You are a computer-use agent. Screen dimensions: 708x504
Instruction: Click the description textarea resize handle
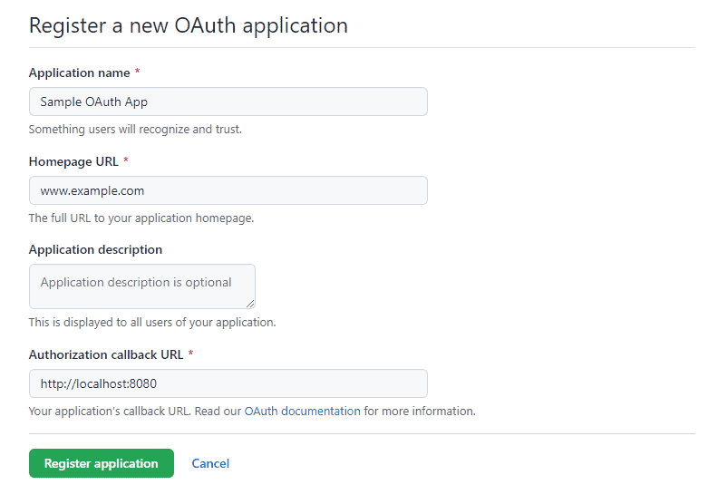pos(249,303)
